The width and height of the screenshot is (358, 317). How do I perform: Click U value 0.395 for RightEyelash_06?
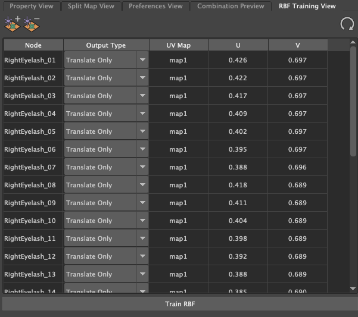click(238, 149)
